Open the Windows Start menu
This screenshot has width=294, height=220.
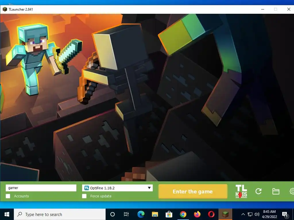7,214
